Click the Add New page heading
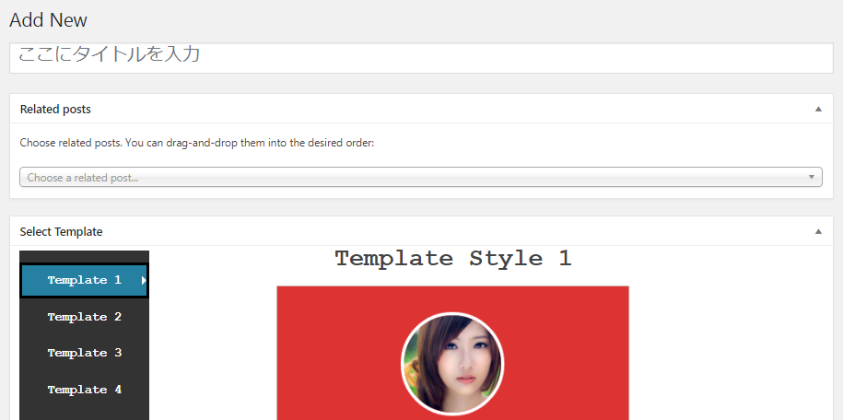This screenshot has height=420, width=843. pyautogui.click(x=49, y=20)
